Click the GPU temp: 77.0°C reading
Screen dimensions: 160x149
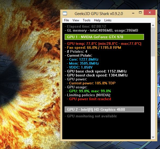(x=103, y=44)
